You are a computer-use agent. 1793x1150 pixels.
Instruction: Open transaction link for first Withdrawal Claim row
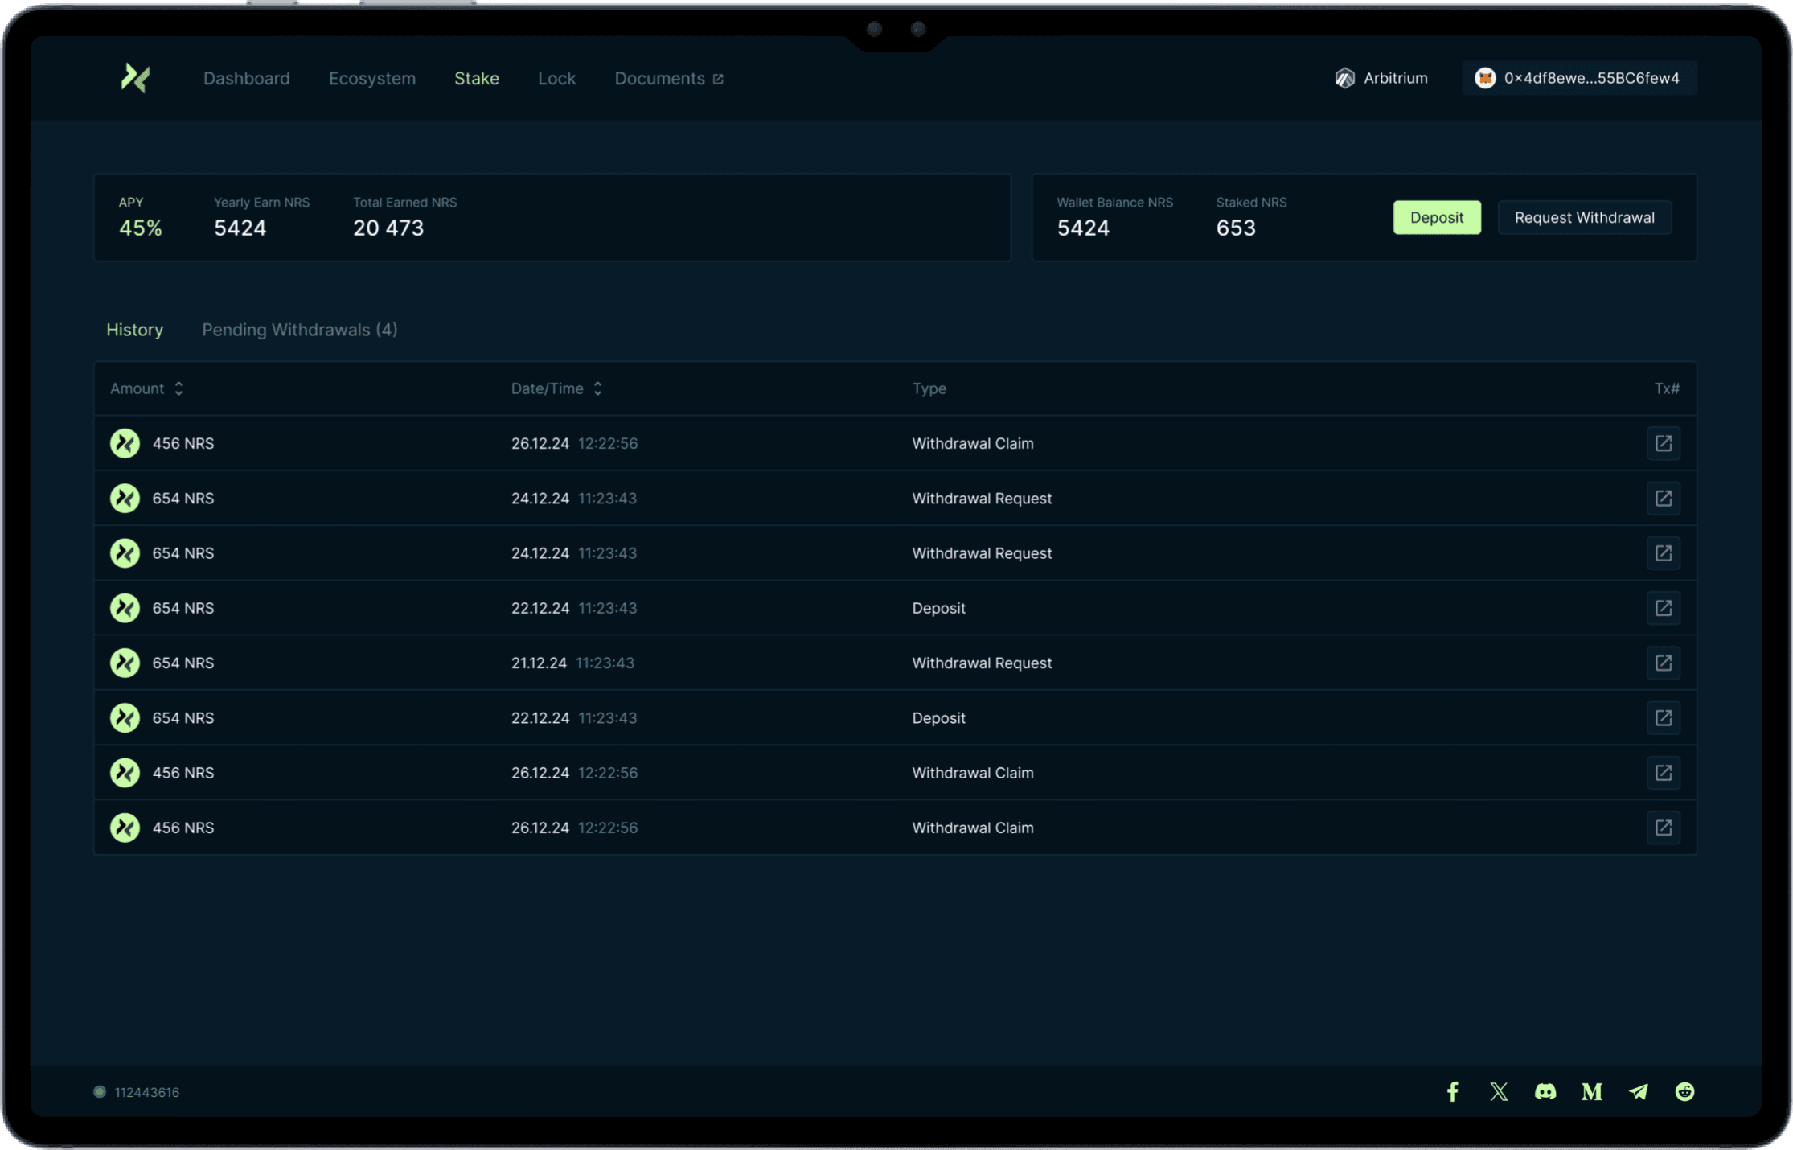[x=1663, y=443]
